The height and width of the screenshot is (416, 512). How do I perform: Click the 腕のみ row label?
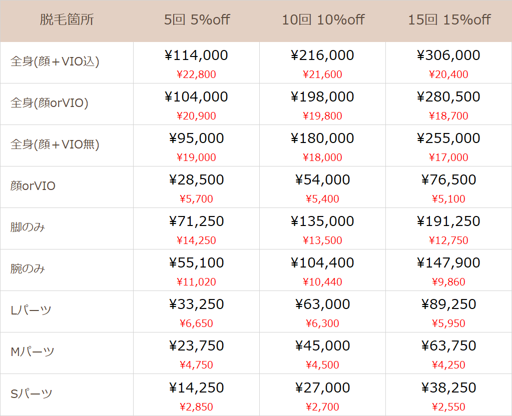tap(28, 268)
